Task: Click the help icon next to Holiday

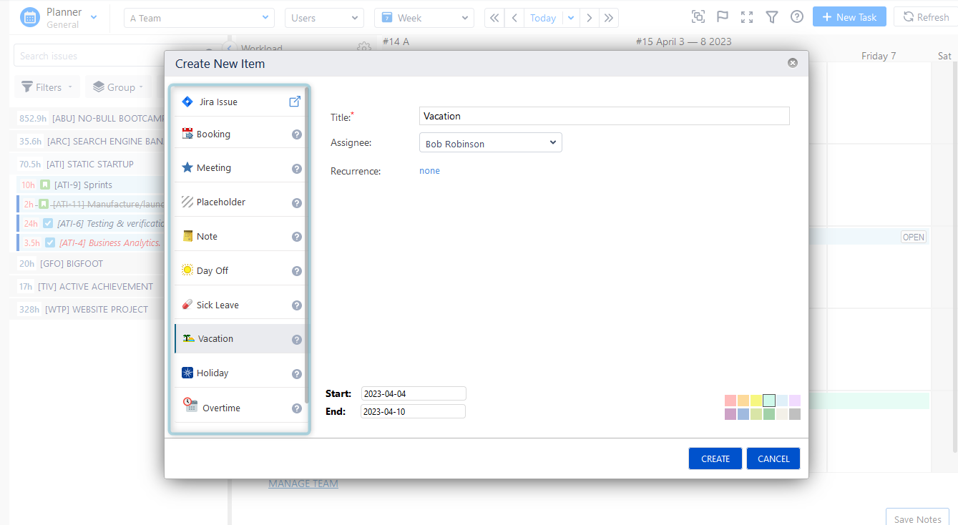Action: [x=297, y=374]
